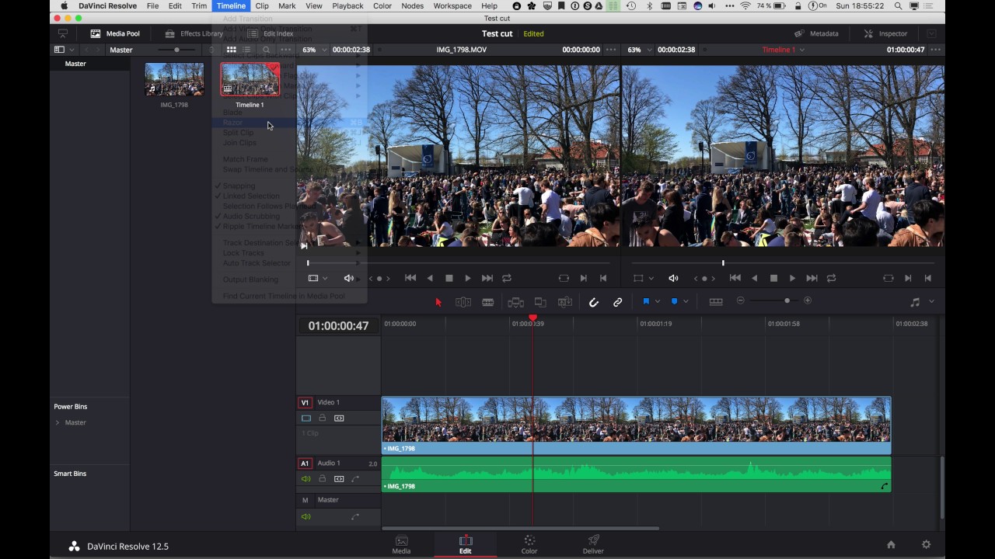Toggle loop playback in timeline viewer
The image size is (995, 559).
click(832, 278)
